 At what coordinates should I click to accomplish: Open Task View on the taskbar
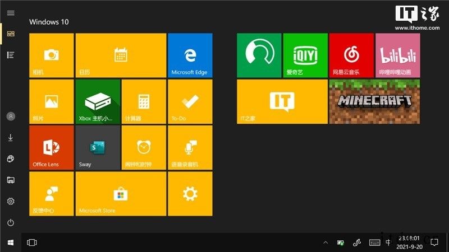(x=32, y=242)
